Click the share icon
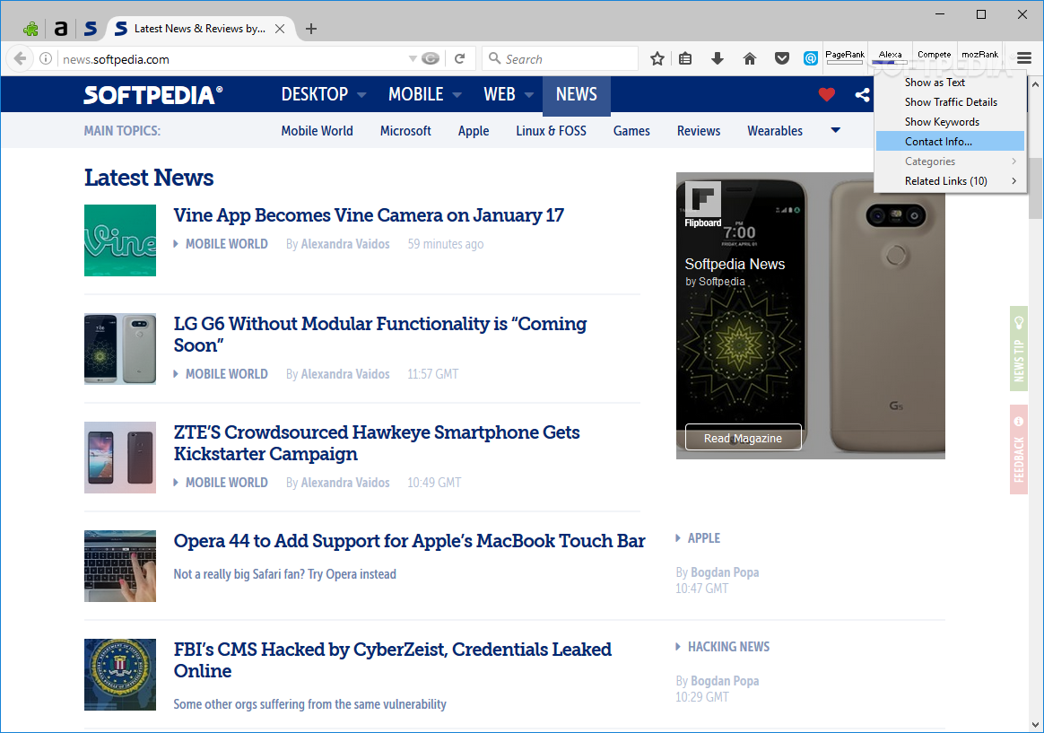 [x=862, y=94]
